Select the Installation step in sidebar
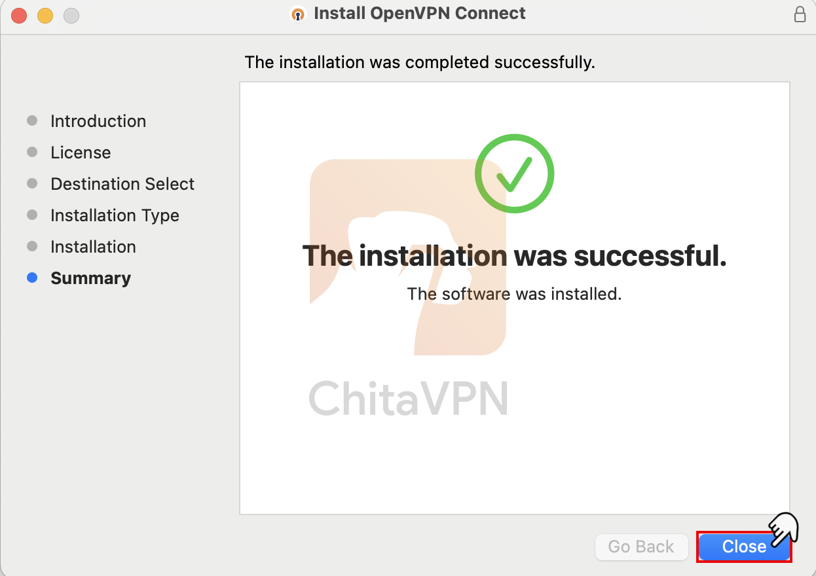Viewport: 816px width, 576px height. (93, 247)
